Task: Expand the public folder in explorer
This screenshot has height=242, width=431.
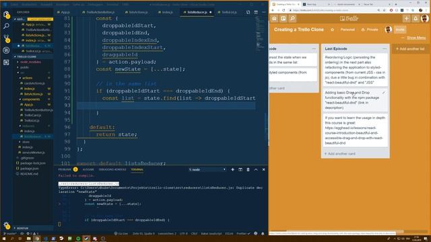Action: point(24,67)
